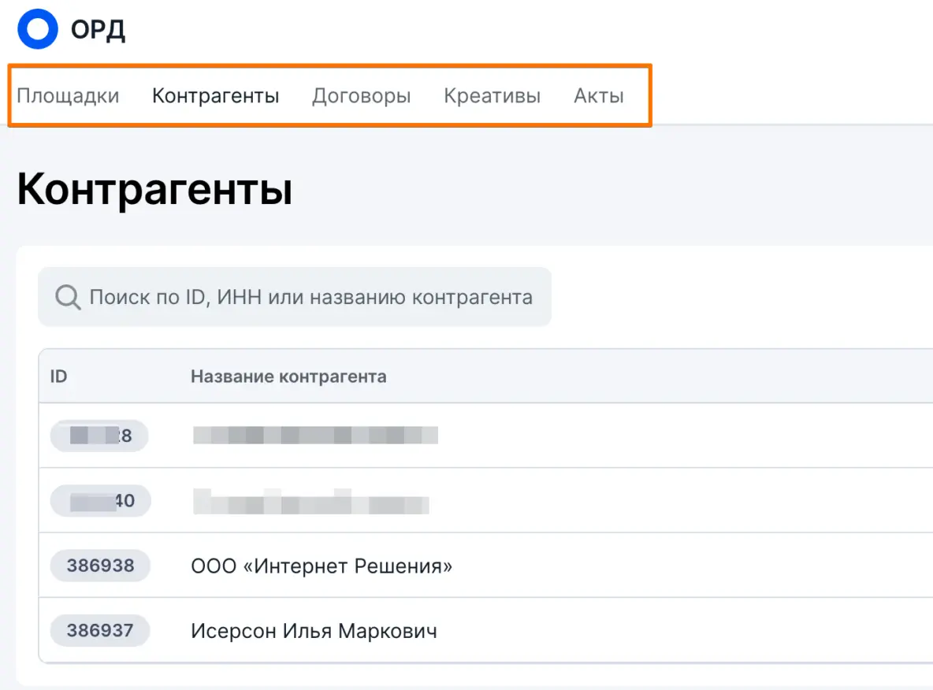Focus the contractor search field
933x690 pixels.
(310, 298)
